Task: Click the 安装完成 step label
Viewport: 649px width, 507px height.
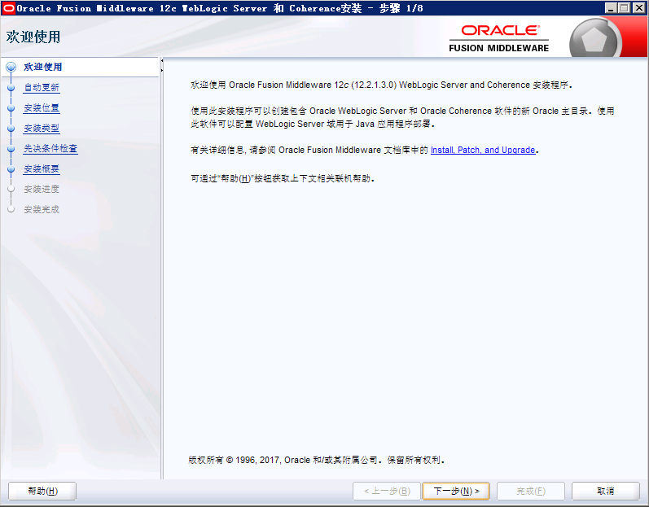Action: coord(42,209)
